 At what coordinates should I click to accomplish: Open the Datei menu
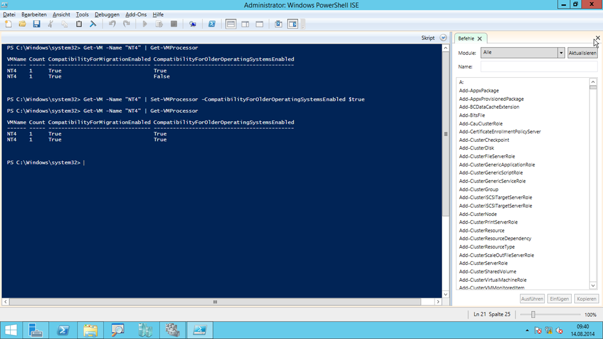[x=9, y=15]
